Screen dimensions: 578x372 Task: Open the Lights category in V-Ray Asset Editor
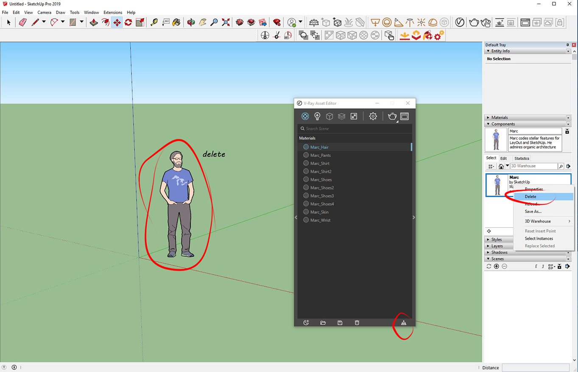318,116
